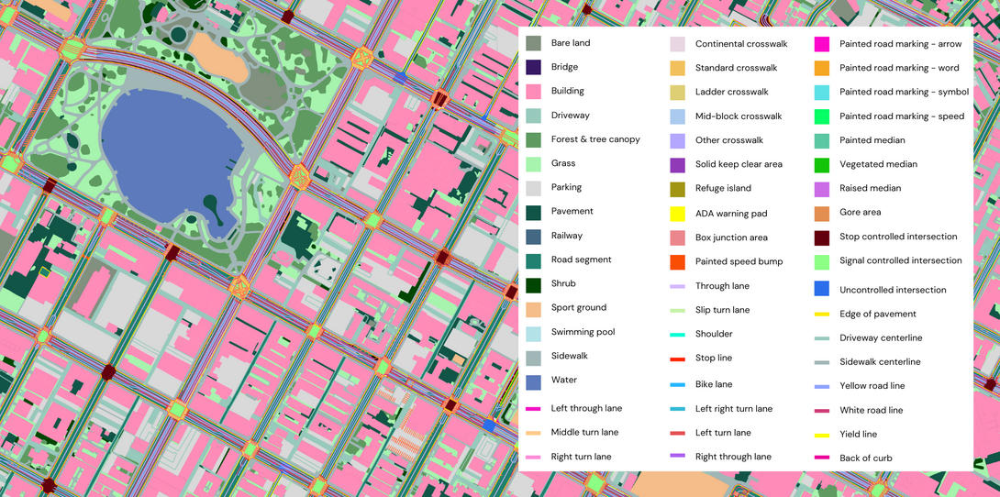Click the Vegetated median green swatch
The height and width of the screenshot is (497, 1000).
(x=822, y=165)
